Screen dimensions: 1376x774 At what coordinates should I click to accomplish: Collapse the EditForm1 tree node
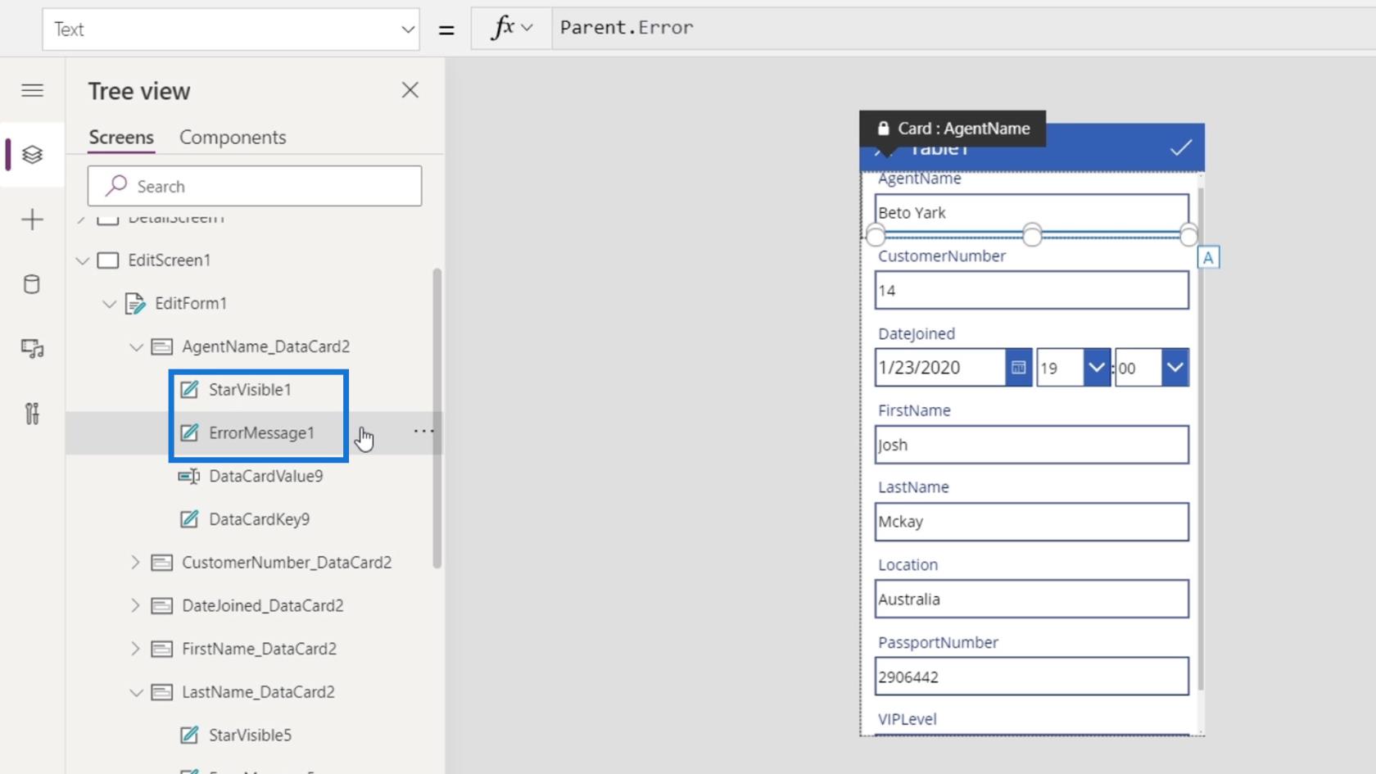pyautogui.click(x=109, y=304)
